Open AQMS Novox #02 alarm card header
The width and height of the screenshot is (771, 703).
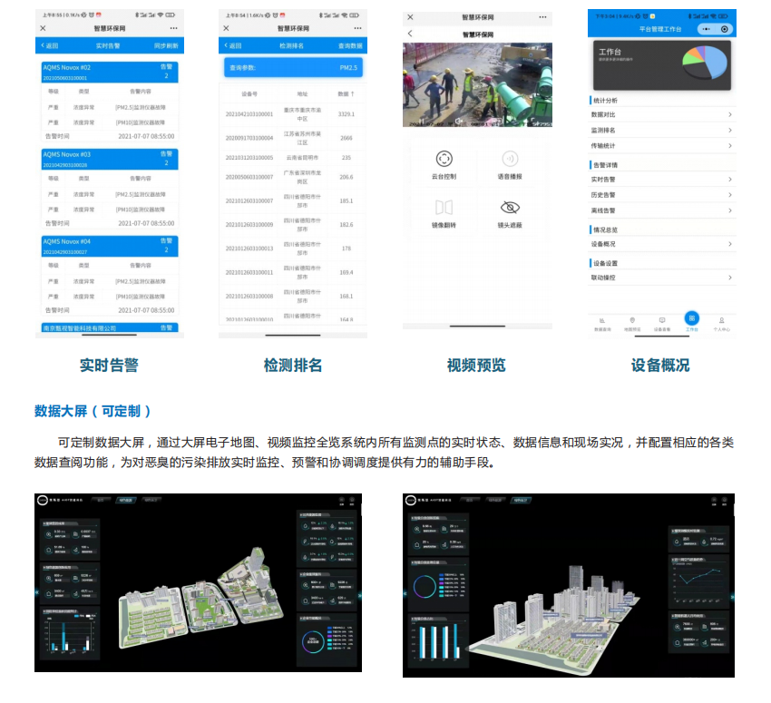click(110, 72)
